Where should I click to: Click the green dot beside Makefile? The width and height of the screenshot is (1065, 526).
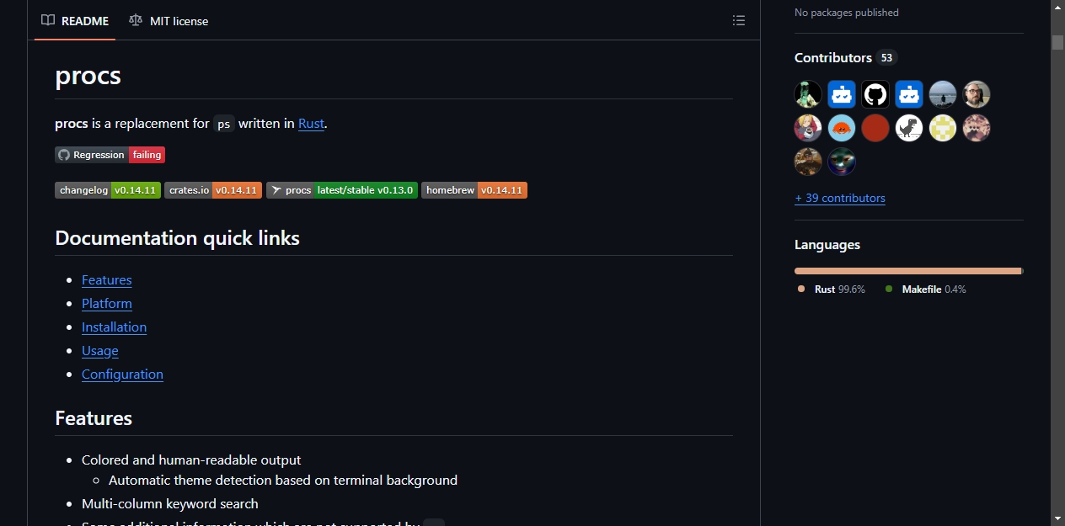889,289
